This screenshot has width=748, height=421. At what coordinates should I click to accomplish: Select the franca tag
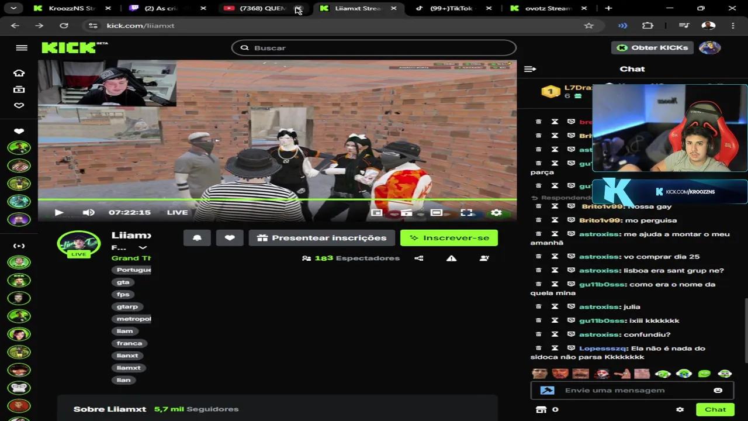coord(129,343)
